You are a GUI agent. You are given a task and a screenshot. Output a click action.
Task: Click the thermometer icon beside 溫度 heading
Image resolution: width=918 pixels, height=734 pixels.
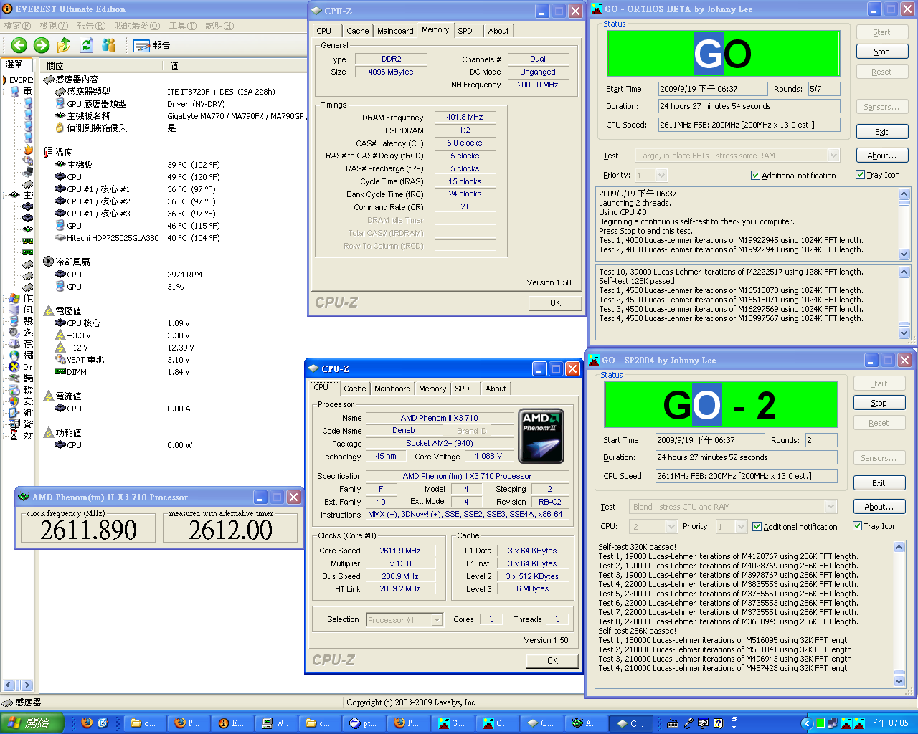48,152
